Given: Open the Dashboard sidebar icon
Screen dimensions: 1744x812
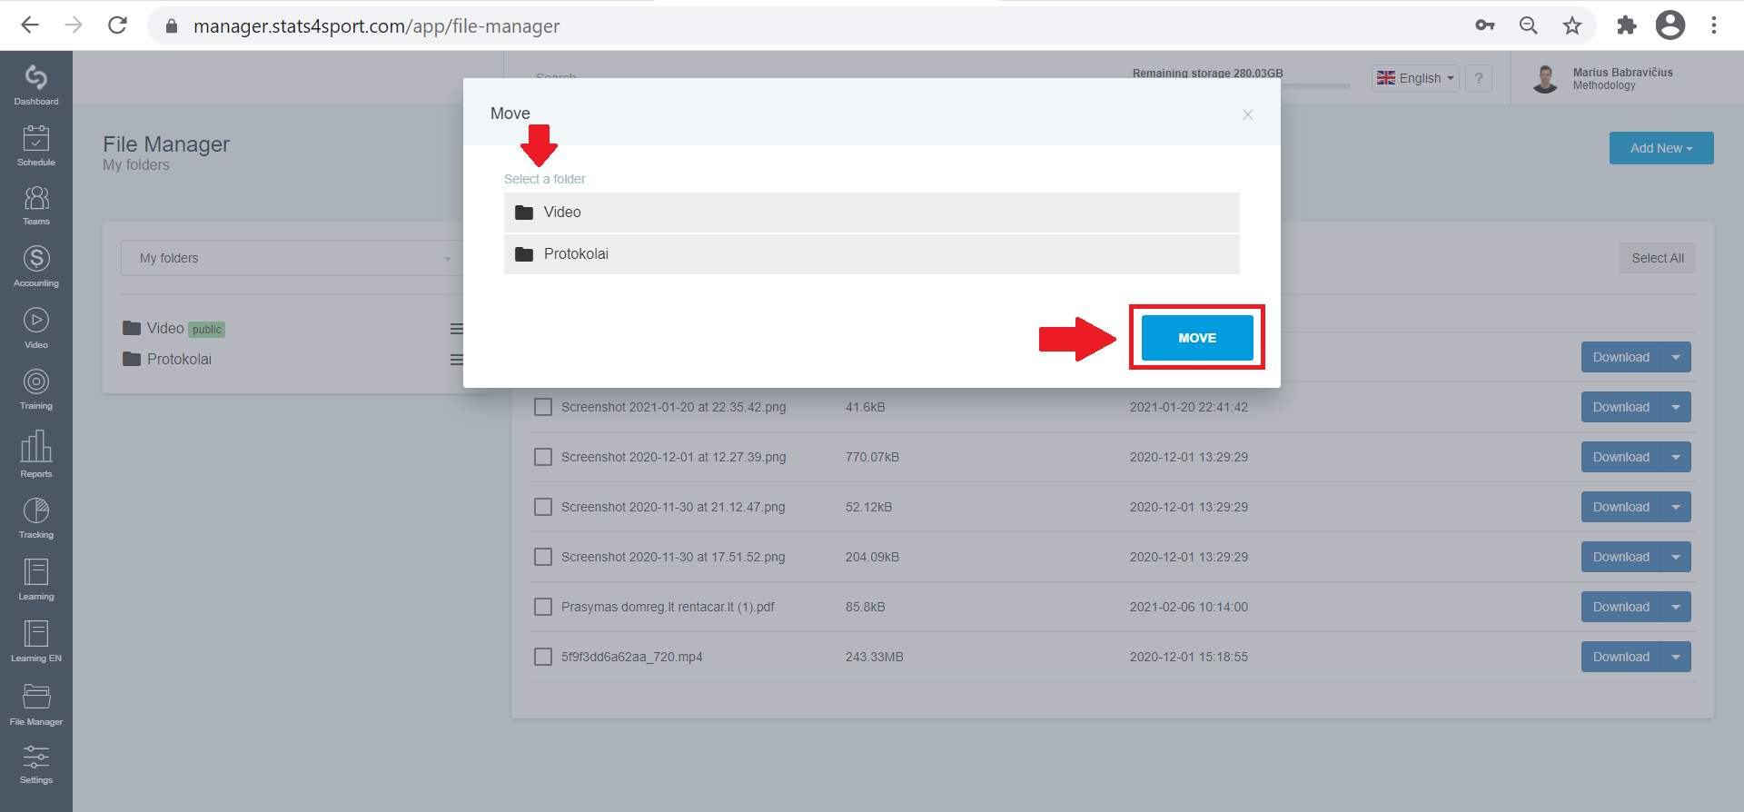Looking at the screenshot, I should [x=36, y=85].
